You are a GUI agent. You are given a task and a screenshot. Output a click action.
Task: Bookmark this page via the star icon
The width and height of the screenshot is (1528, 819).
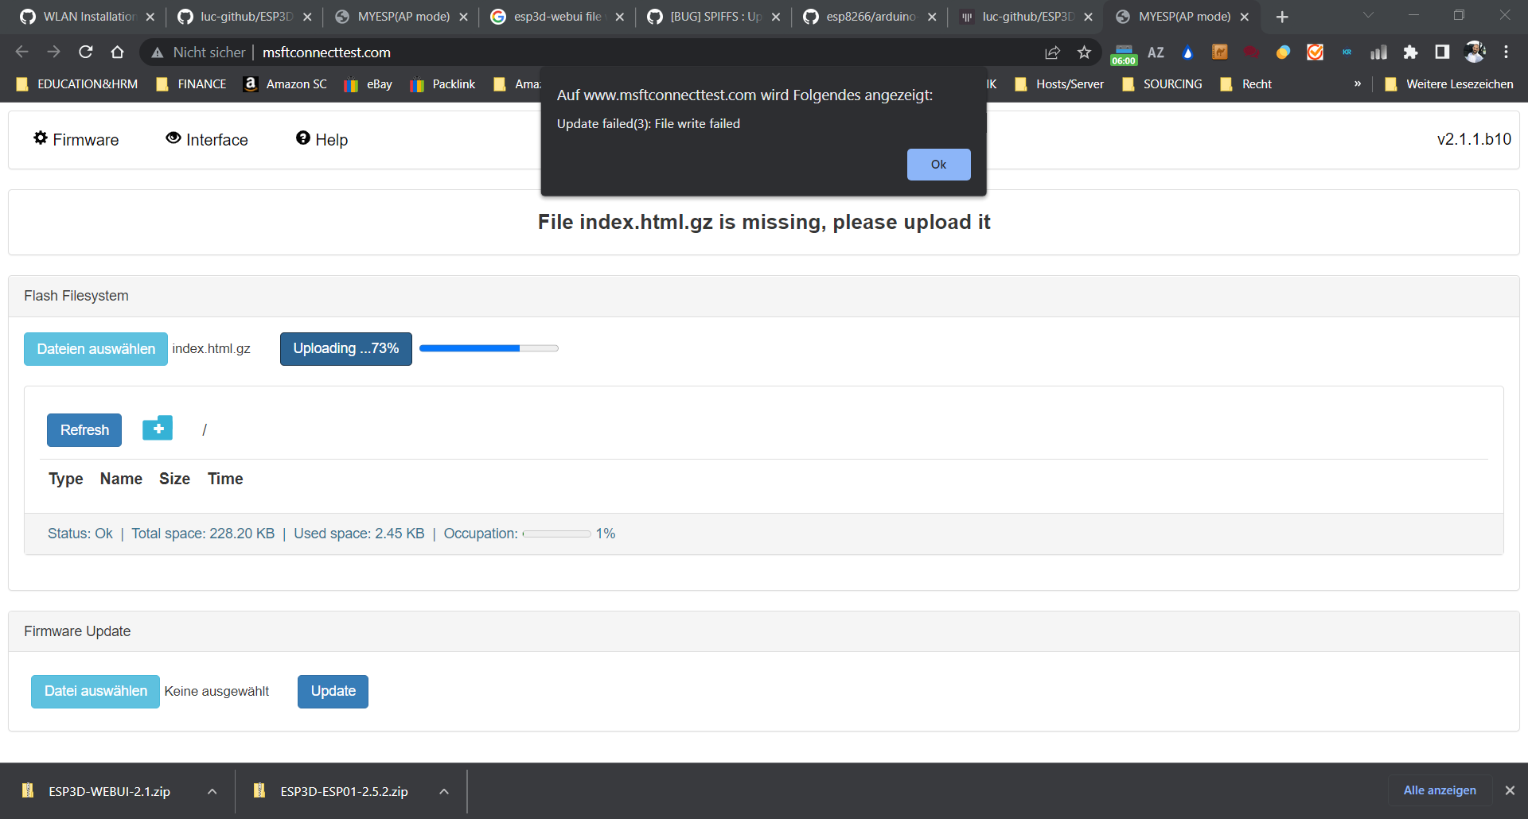coord(1084,52)
